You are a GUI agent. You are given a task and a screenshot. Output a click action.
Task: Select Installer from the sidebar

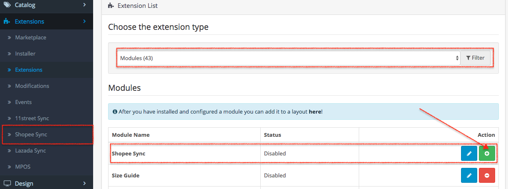click(25, 53)
